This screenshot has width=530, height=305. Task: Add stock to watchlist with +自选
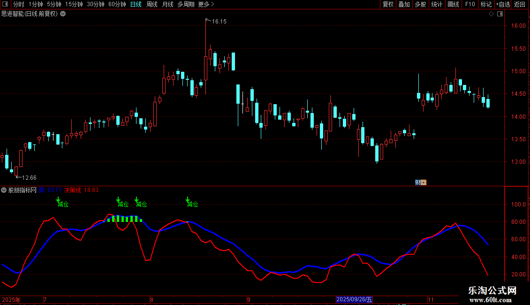click(x=503, y=4)
